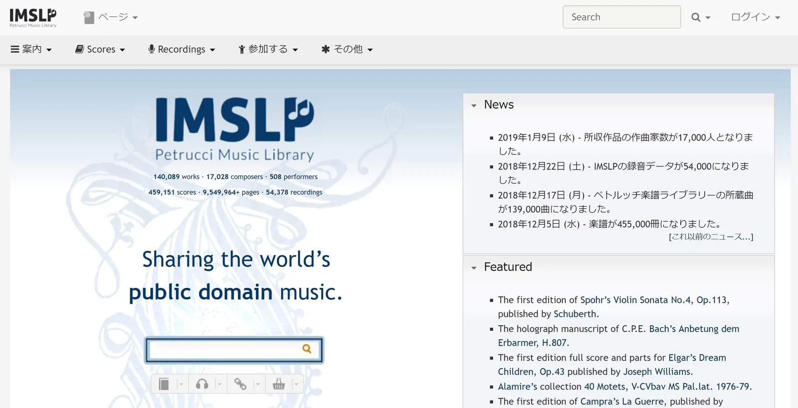Screen dimensions: 798x408
Task: Open the ログイン login menu
Action: click(755, 17)
